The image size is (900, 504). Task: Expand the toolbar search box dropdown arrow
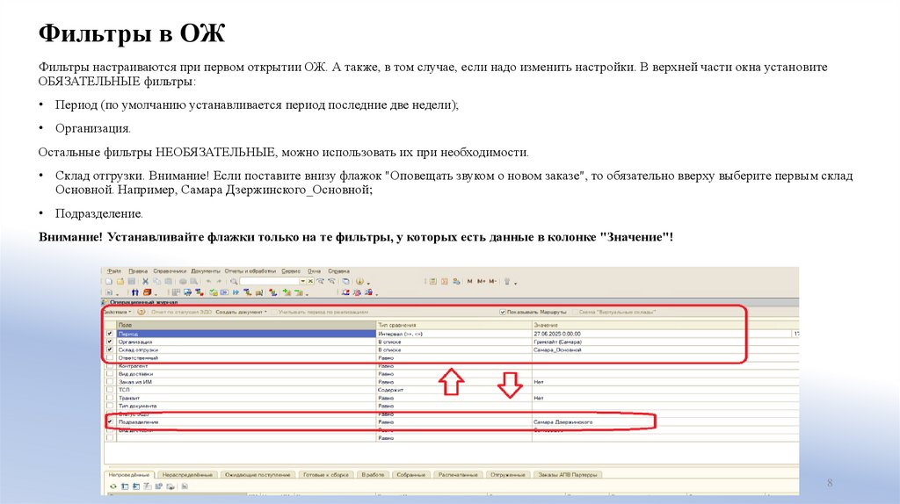303,282
